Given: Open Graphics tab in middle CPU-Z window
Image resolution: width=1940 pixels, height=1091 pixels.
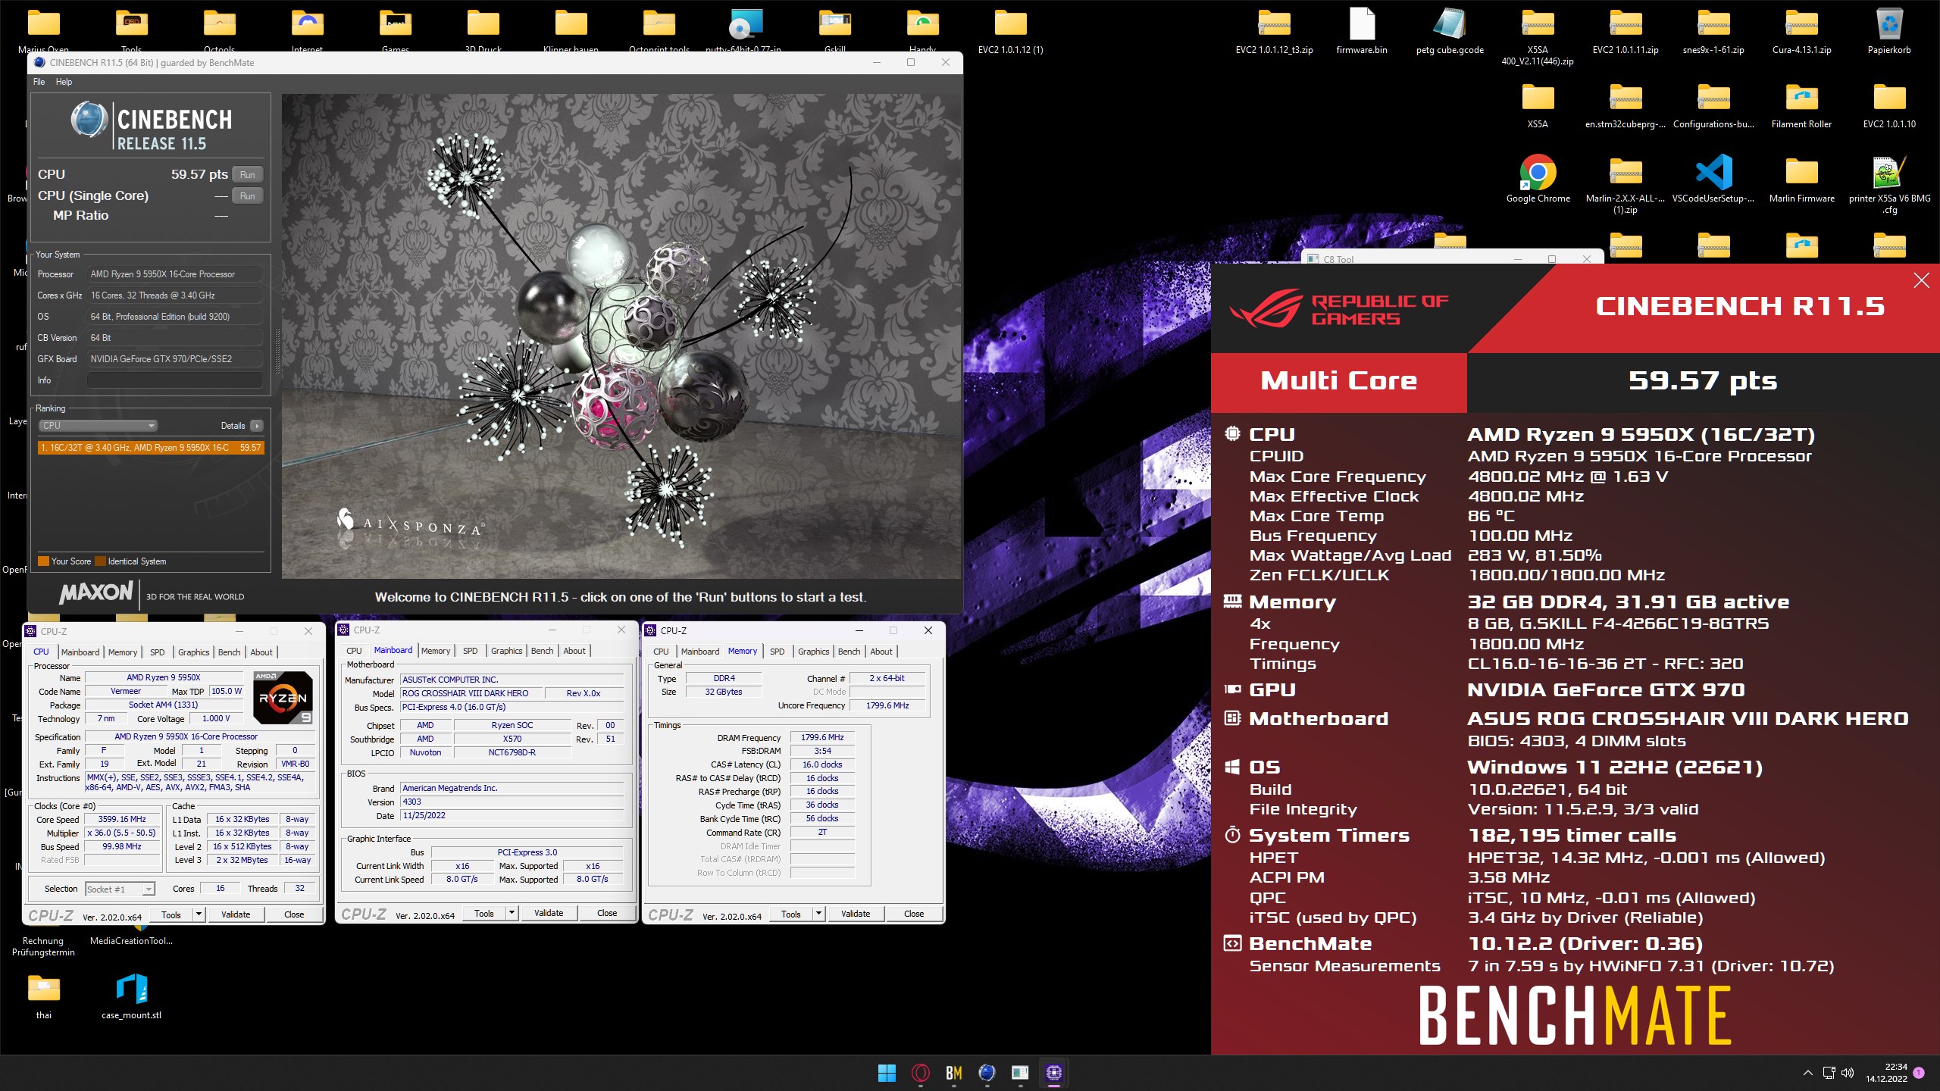Looking at the screenshot, I should click(506, 651).
